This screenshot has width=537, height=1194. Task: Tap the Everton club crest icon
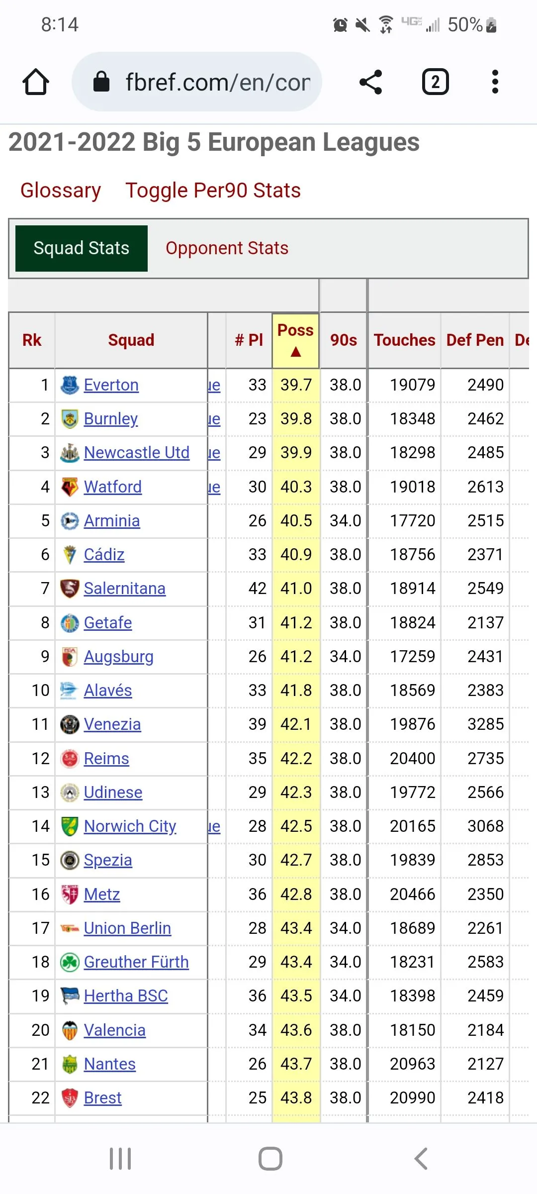pyautogui.click(x=70, y=385)
